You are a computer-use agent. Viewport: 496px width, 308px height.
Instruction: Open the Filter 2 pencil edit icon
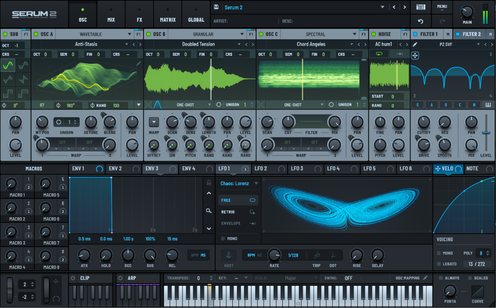pos(415,44)
